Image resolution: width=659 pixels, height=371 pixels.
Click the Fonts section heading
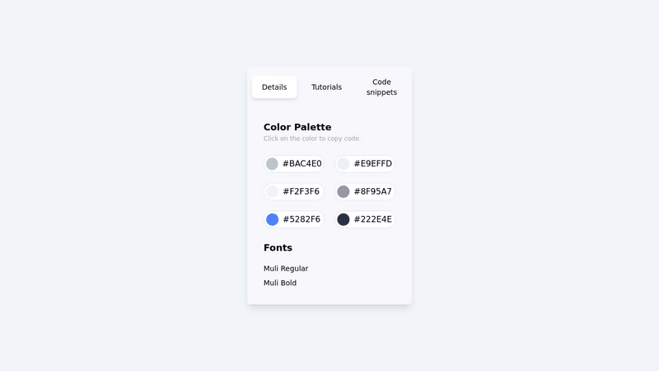278,248
